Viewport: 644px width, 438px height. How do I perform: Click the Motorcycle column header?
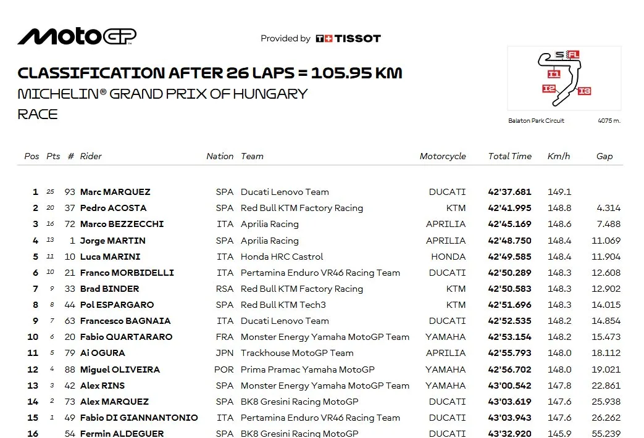[x=443, y=157]
